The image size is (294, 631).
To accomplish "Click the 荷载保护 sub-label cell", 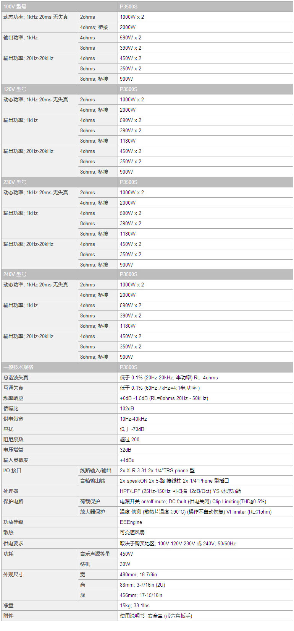I will [x=98, y=501].
